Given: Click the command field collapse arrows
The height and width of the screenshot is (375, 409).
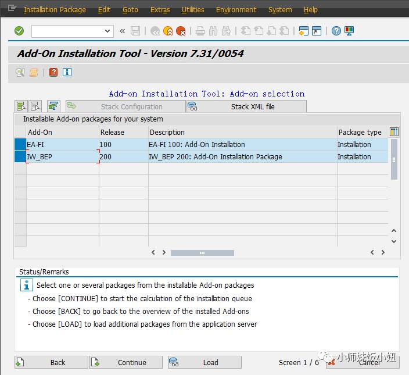Looking at the screenshot, I should click(123, 31).
